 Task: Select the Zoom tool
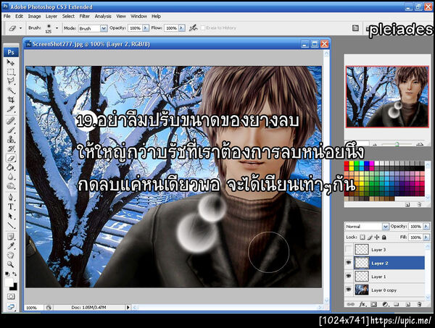point(11,264)
